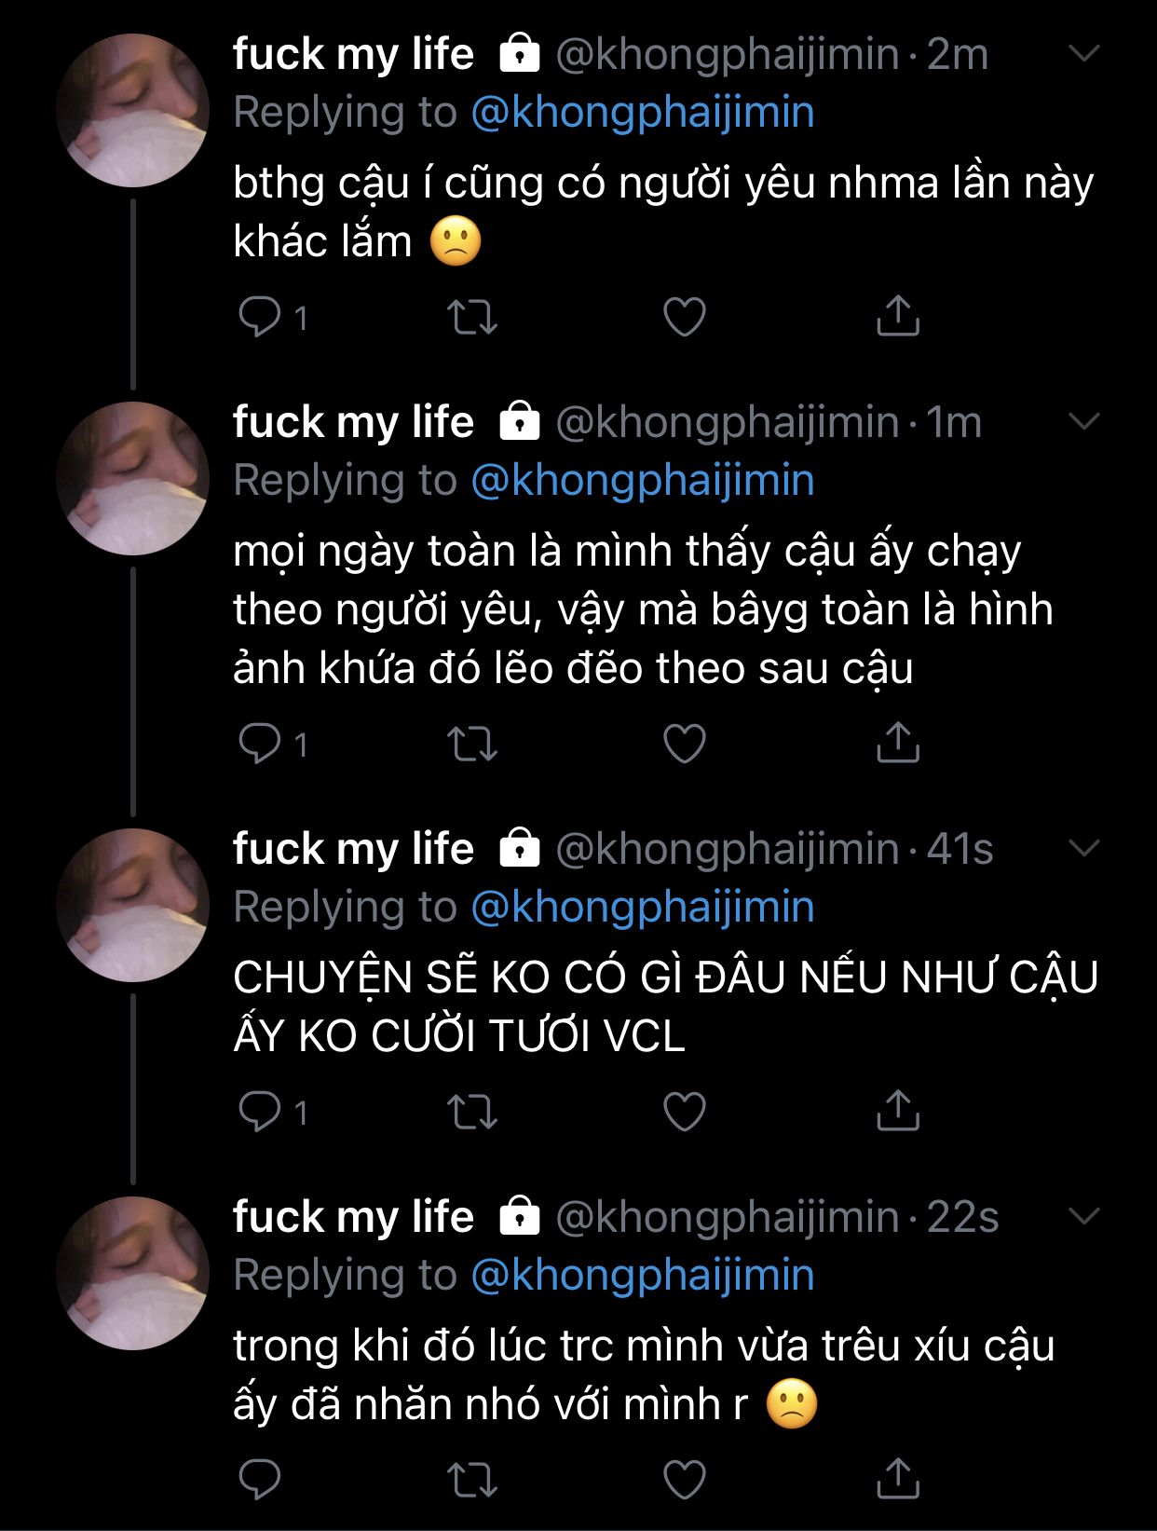Viewport: 1157px width, 1531px height.
Task: Tap the avatar on the first tweet
Action: (132, 110)
